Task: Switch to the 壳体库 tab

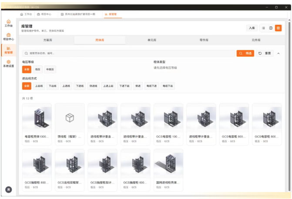Action: coord(100,40)
